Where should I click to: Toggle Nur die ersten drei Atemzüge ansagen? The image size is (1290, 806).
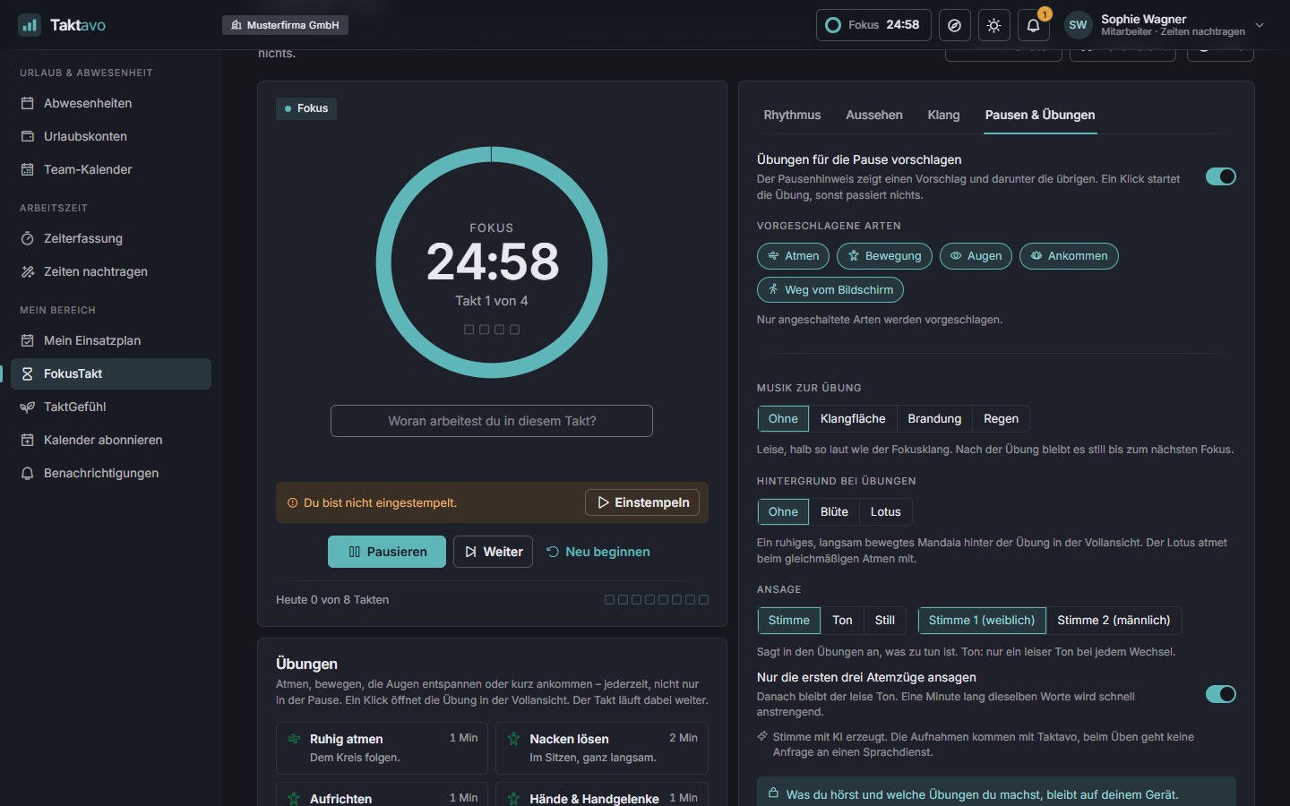(1220, 694)
